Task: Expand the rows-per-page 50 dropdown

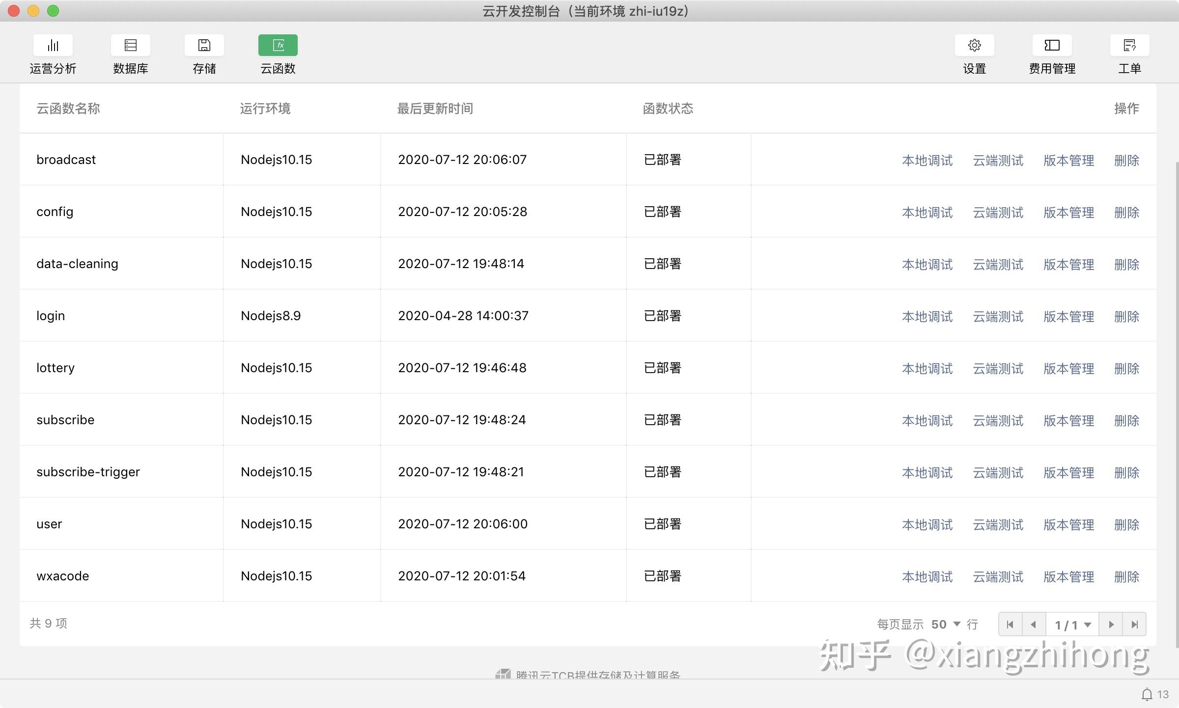Action: coord(946,625)
